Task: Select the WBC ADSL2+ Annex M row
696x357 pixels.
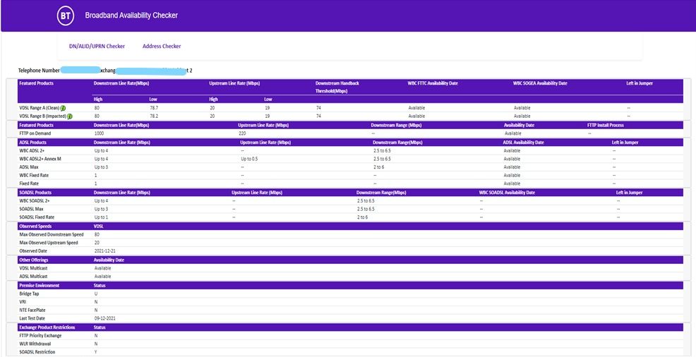Action: click(x=40, y=159)
